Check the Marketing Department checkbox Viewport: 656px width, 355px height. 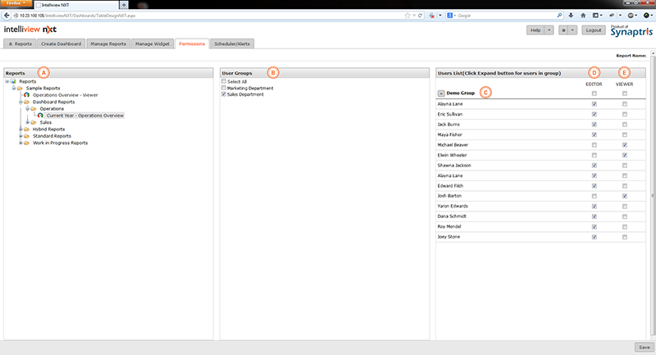pyautogui.click(x=224, y=88)
